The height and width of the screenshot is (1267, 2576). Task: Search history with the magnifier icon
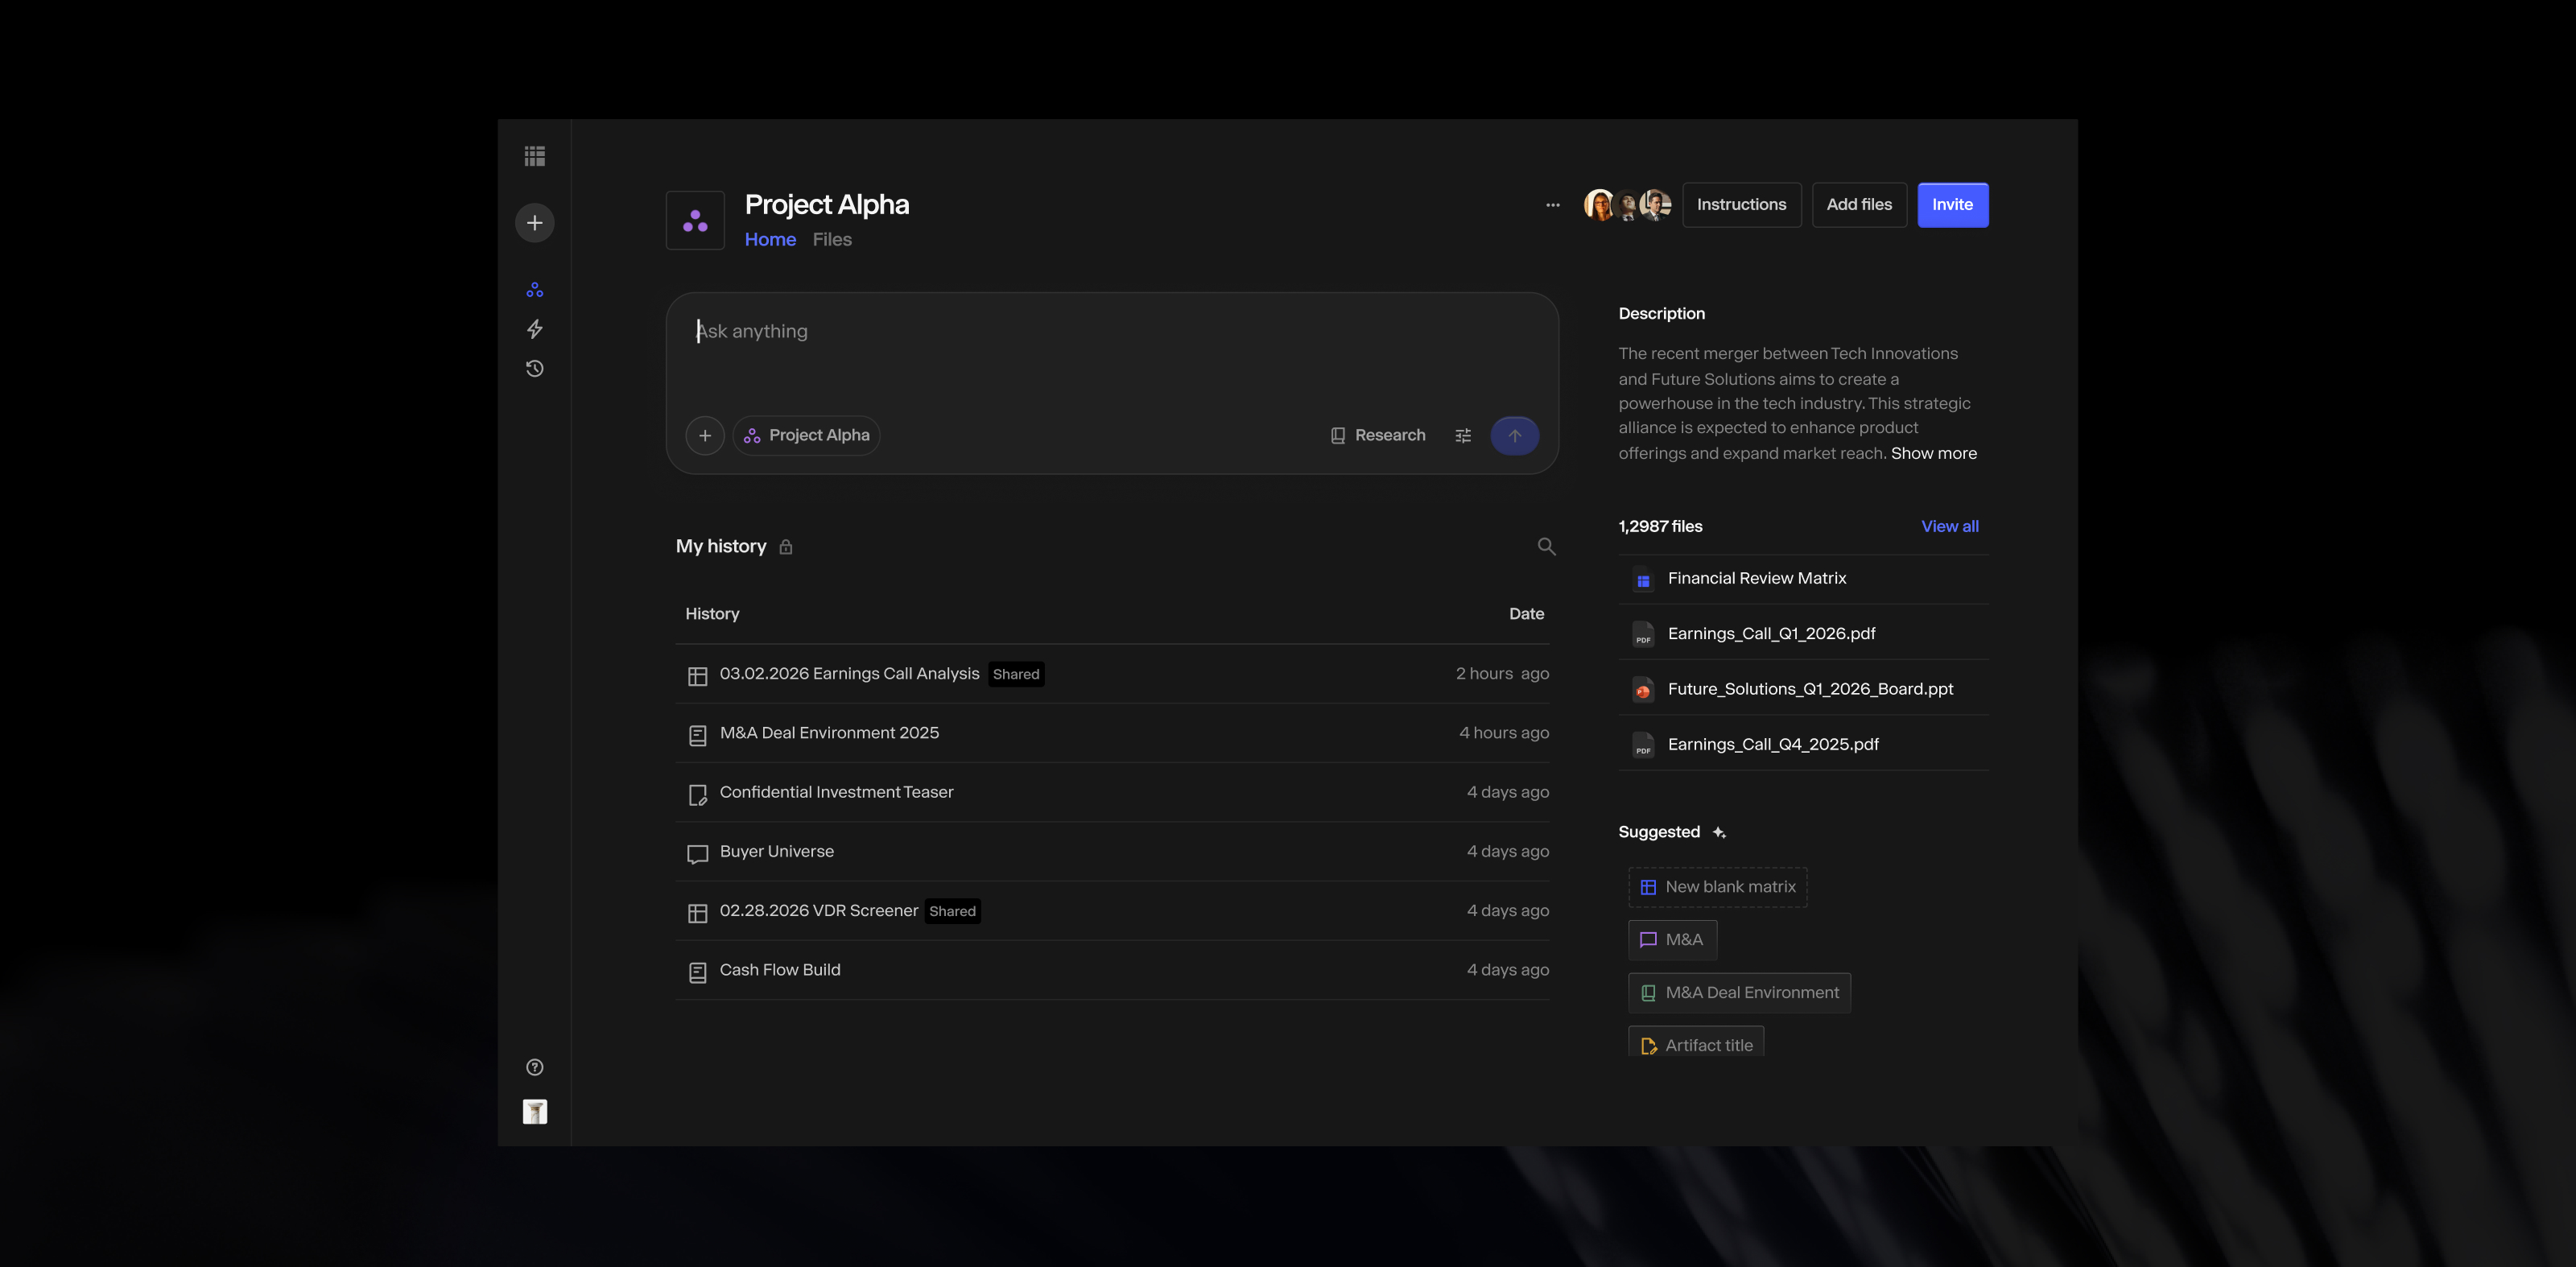pyautogui.click(x=1546, y=546)
